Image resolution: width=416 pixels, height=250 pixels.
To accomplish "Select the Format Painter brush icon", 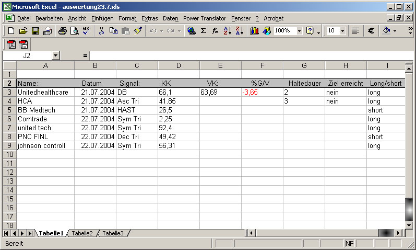I will pos(138,31).
